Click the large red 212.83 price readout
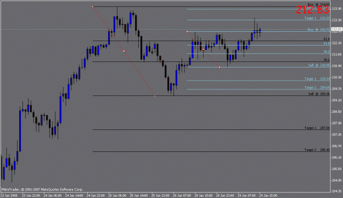Viewport: 343px width, 198px height. tap(313, 10)
